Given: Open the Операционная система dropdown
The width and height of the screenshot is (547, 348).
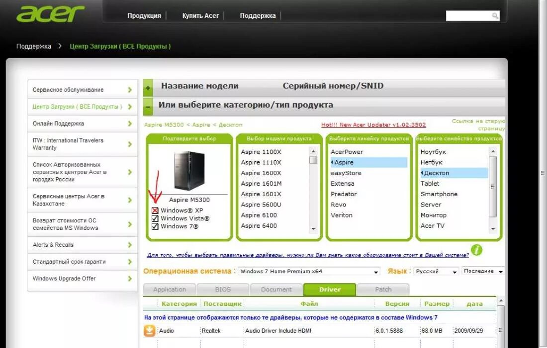Looking at the screenshot, I should coord(309,272).
